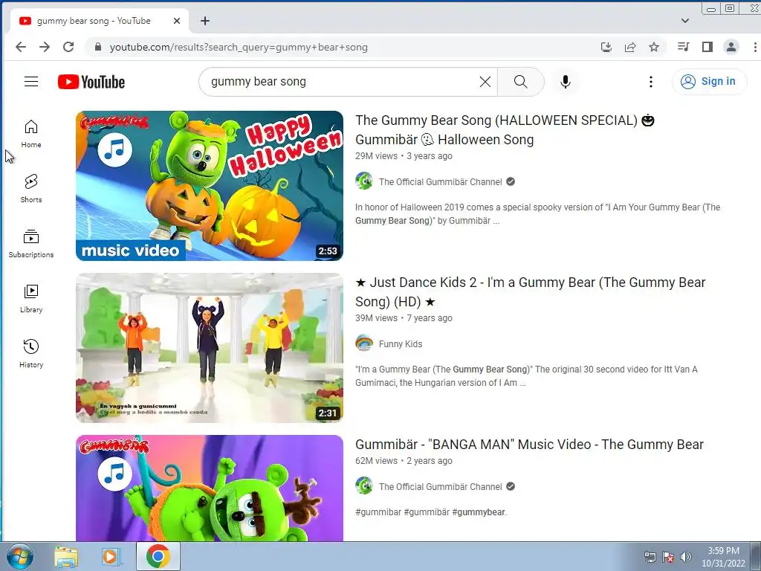This screenshot has width=761, height=571.
Task: Open the Just Dance Kids 2 thumbnail
Action: coord(209,348)
